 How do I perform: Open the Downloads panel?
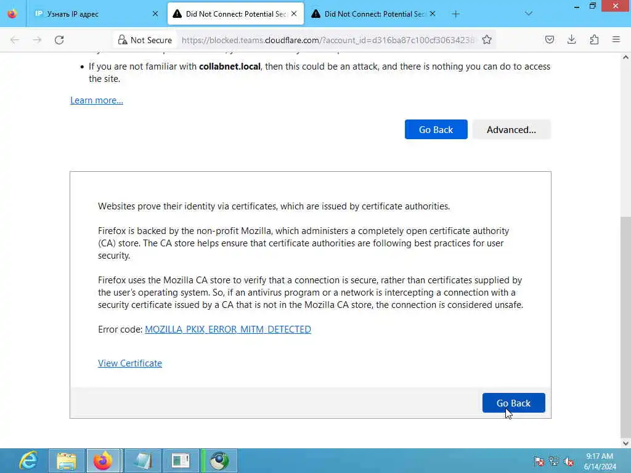571,40
